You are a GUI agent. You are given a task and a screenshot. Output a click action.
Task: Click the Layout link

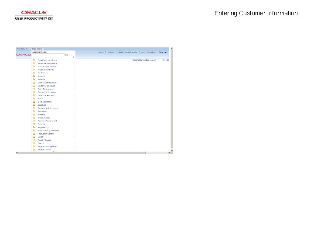tap(153, 60)
